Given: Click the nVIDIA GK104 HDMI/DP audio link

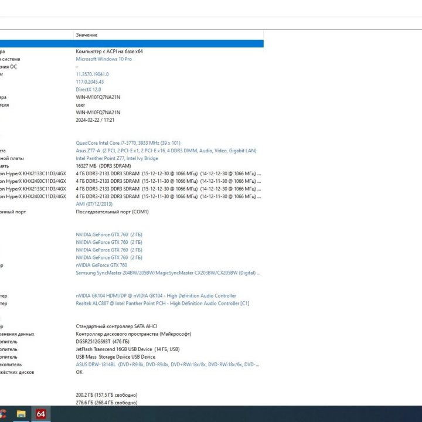Looking at the screenshot, I should [x=156, y=296].
